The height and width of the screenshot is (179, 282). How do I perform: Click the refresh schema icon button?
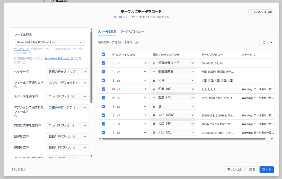pyautogui.click(x=264, y=42)
